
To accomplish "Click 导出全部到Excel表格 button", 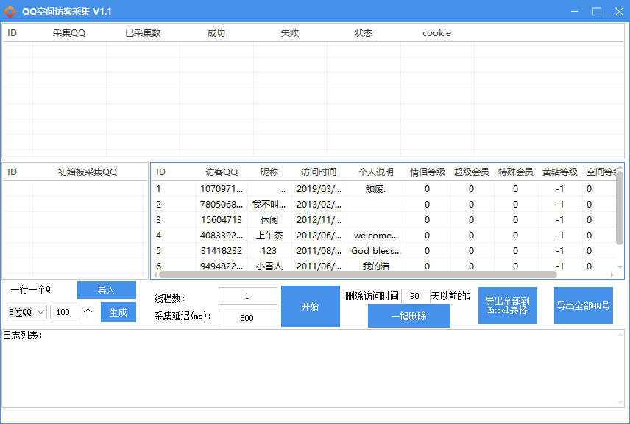I will click(x=507, y=305).
